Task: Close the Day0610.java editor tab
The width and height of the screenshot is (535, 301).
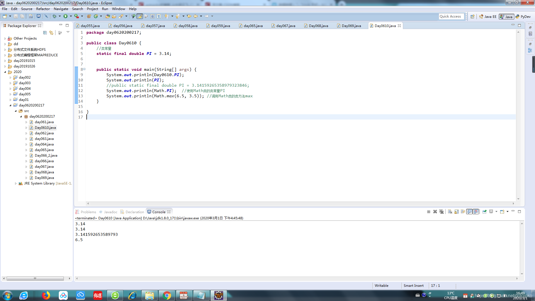Action: 399,26
